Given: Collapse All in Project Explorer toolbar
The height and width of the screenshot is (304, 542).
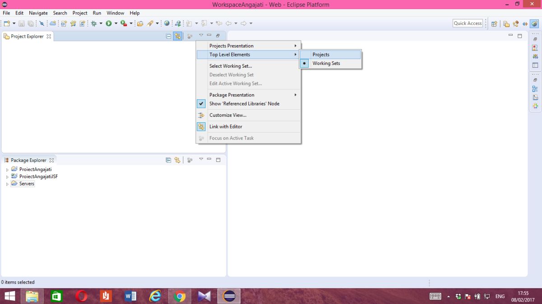Looking at the screenshot, I should (x=168, y=36).
